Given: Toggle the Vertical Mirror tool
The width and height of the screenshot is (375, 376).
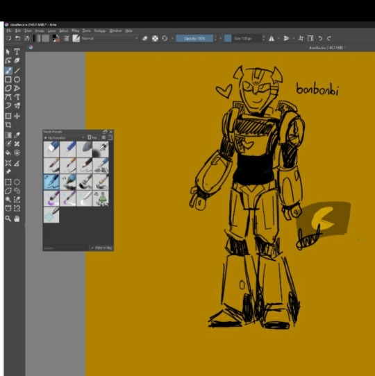Looking at the screenshot, I should 286,38.
